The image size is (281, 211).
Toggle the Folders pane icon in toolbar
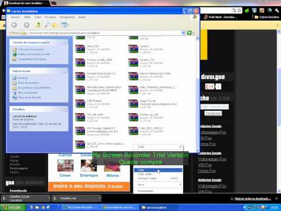point(54,25)
